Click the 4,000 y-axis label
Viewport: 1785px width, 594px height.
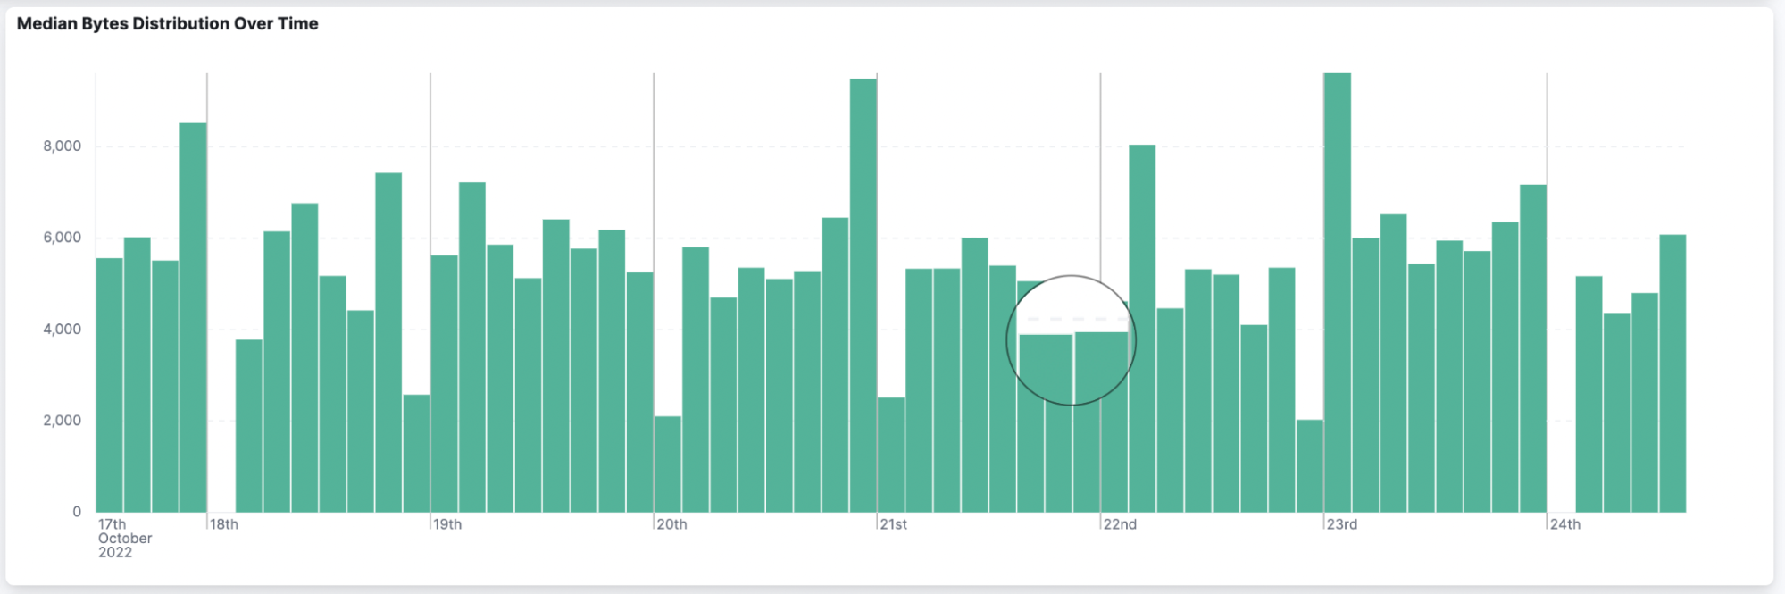(x=63, y=330)
